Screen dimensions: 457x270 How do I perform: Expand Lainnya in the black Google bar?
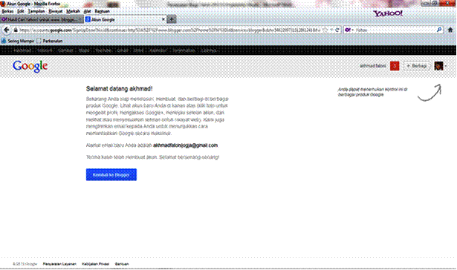tap(210, 50)
